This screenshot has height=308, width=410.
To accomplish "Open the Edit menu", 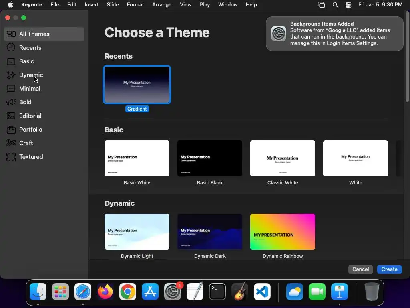I will [72, 5].
